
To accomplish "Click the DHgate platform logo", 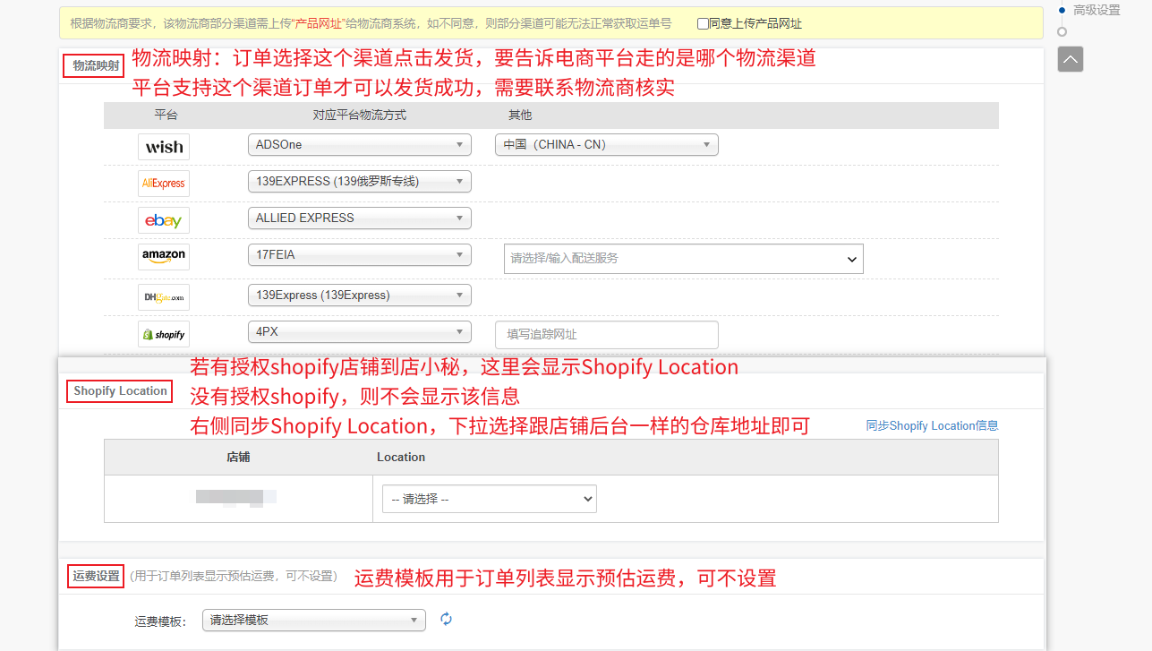I will tap(164, 297).
